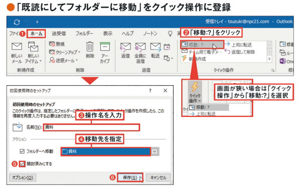The width and height of the screenshot is (302, 191).
Task: Open collapsed クイック操作 lightning button
Action: (x=195, y=92)
